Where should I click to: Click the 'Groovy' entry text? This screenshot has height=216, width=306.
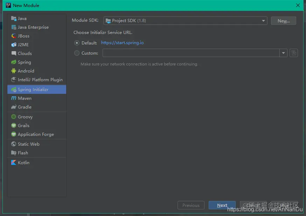coord(25,117)
